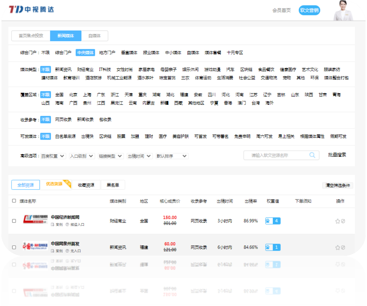Filter media type by 财经商业
Image resolution: width=367 pixels, height=306 pixels.
click(x=85, y=69)
